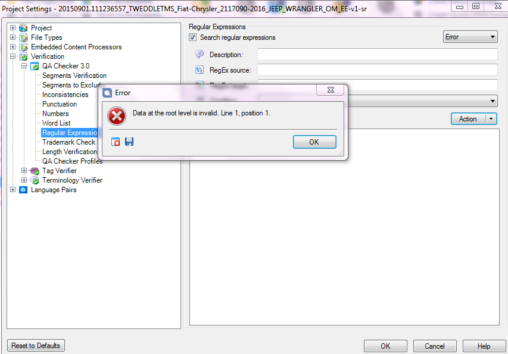The image size is (508, 354).
Task: Expand the Tag Verifier node
Action: 24,171
